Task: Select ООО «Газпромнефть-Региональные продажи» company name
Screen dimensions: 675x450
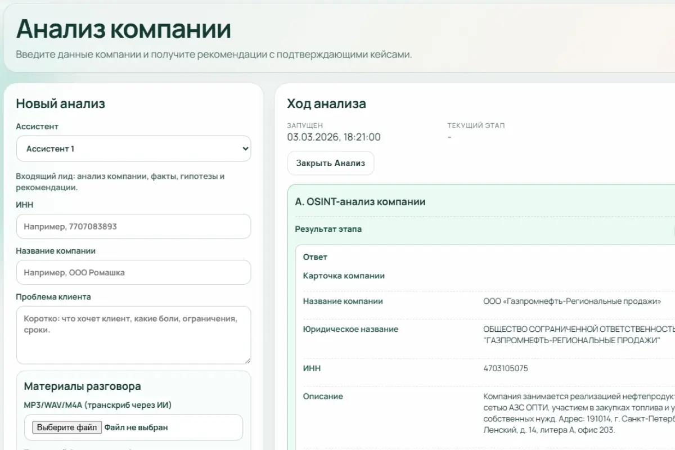Action: tap(572, 301)
